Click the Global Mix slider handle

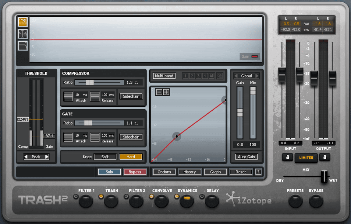point(253,91)
